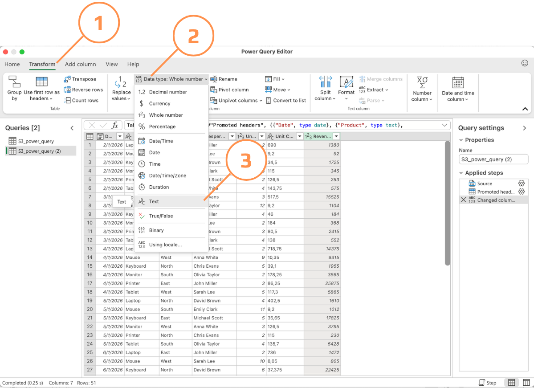
Task: Choose Binary data type
Action: 171,230
